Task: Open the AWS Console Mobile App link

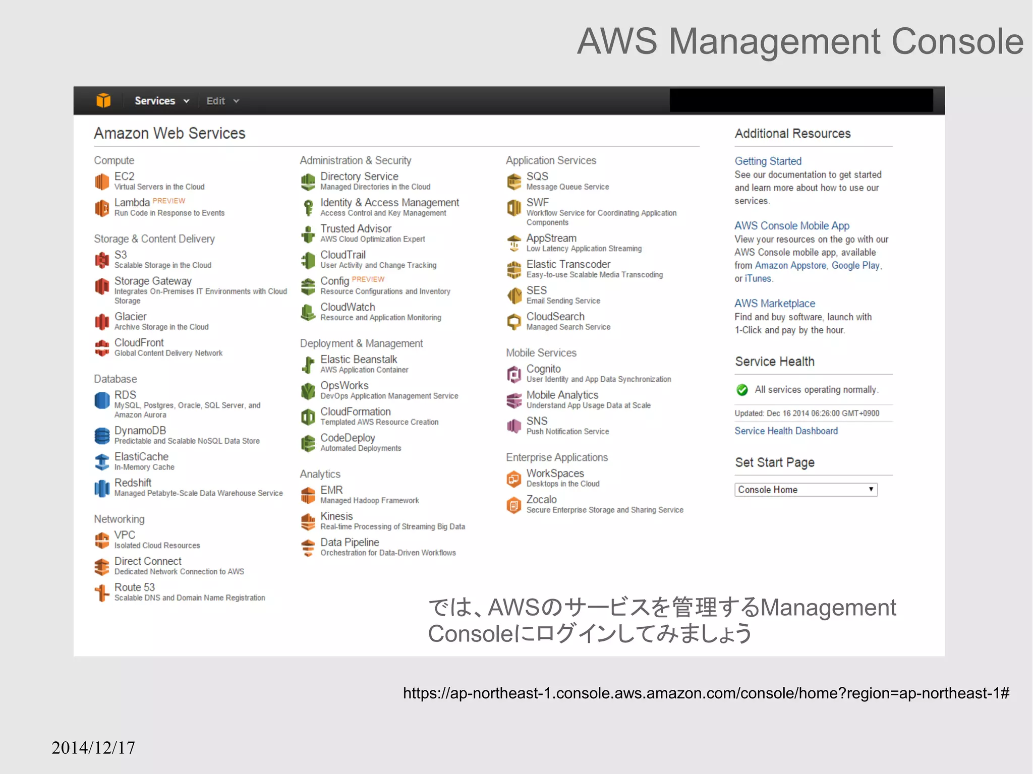Action: pos(792,225)
